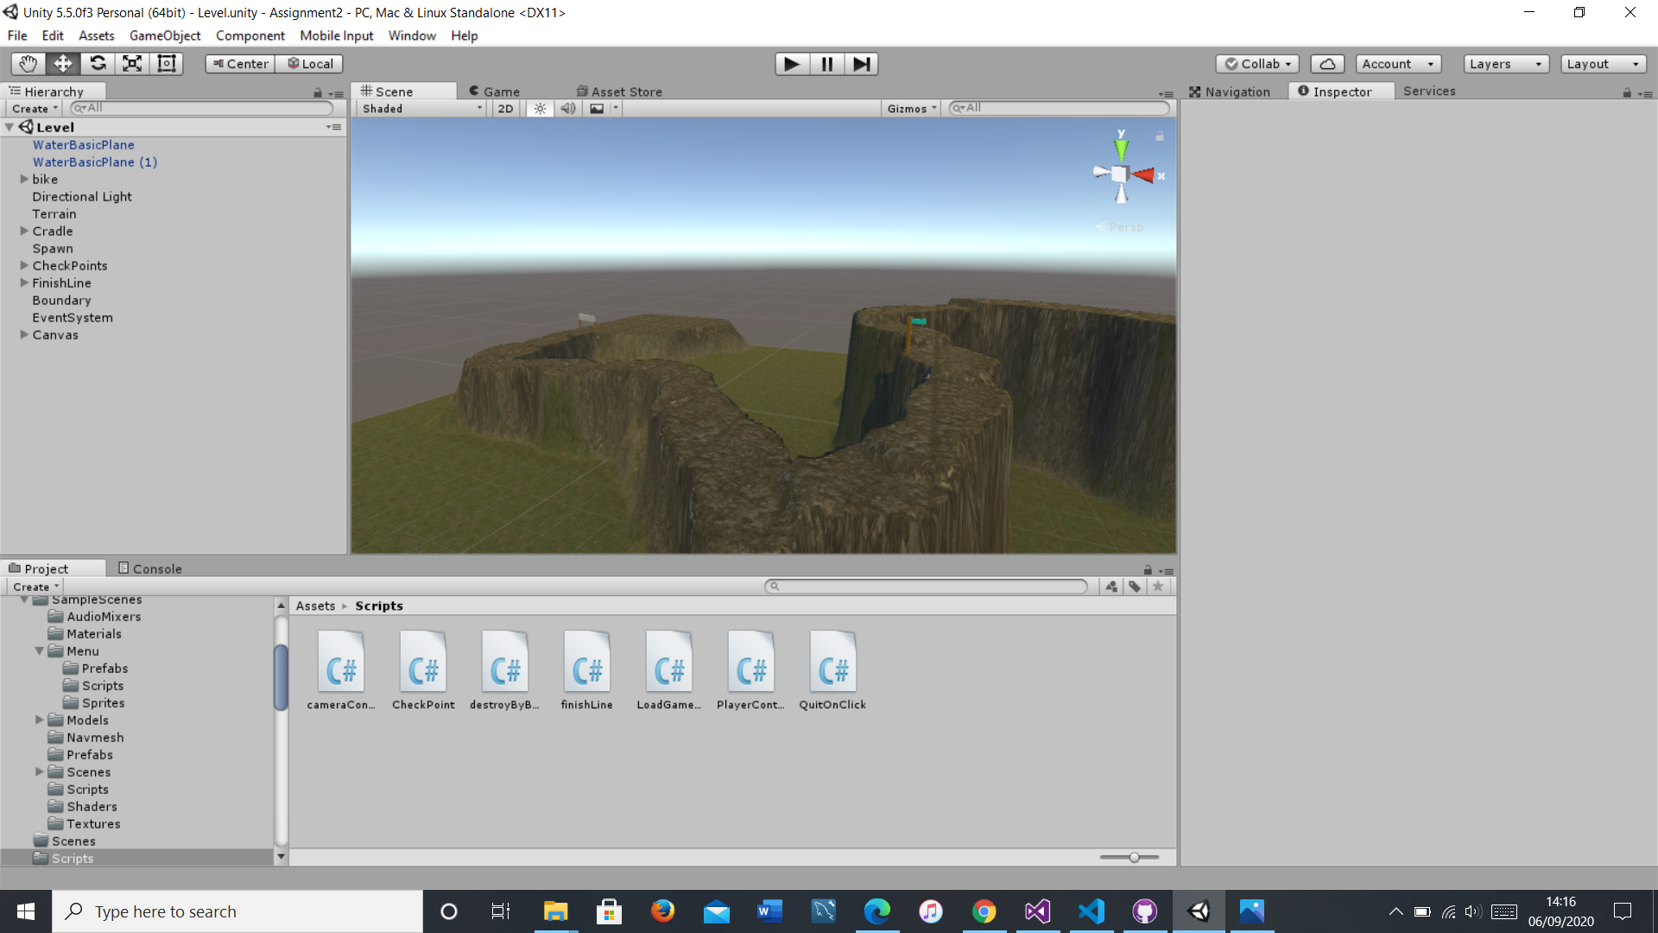This screenshot has width=1658, height=933.
Task: Open the Account dropdown
Action: [1398, 64]
